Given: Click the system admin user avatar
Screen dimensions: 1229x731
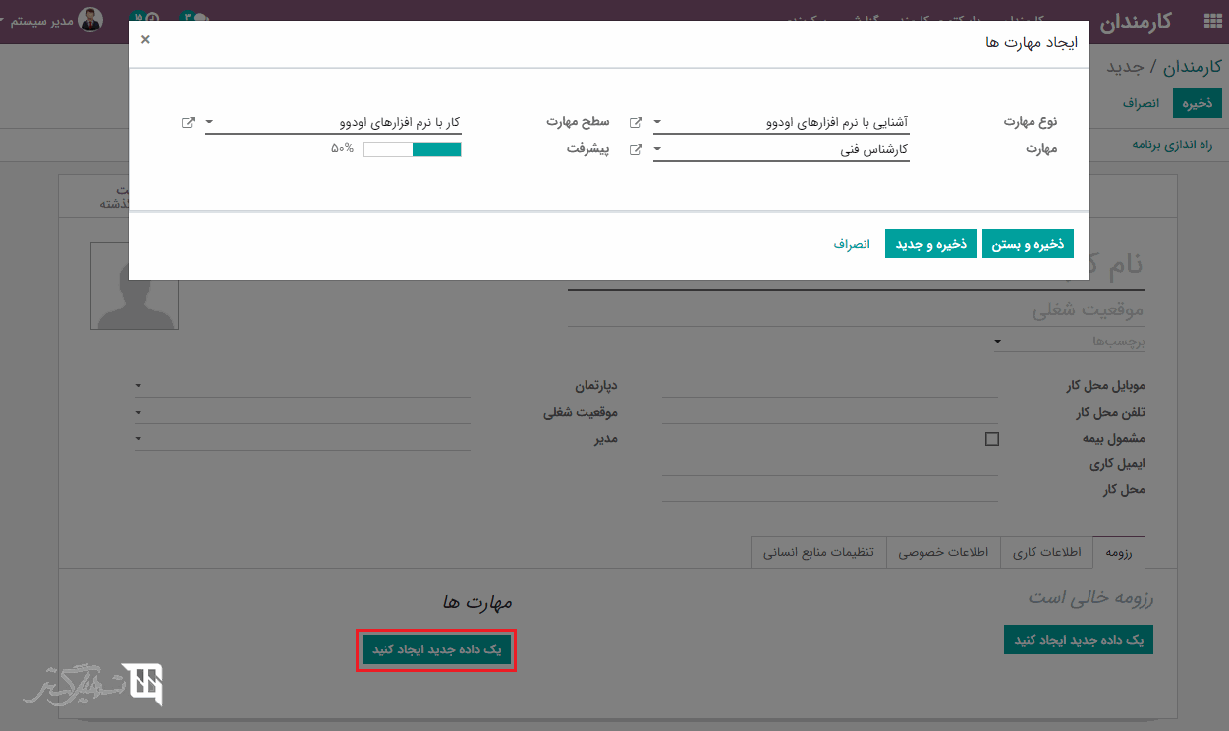Looking at the screenshot, I should pyautogui.click(x=90, y=20).
